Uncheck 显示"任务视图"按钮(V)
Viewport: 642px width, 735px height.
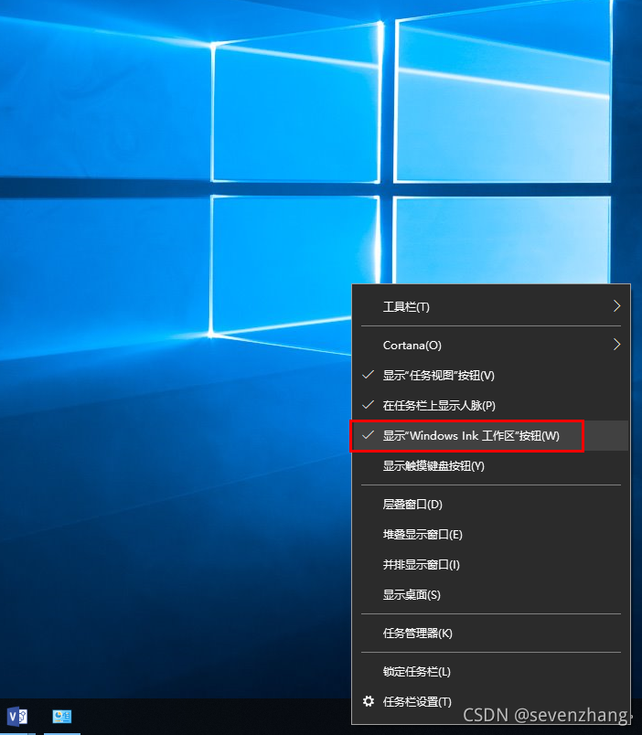tap(490, 375)
